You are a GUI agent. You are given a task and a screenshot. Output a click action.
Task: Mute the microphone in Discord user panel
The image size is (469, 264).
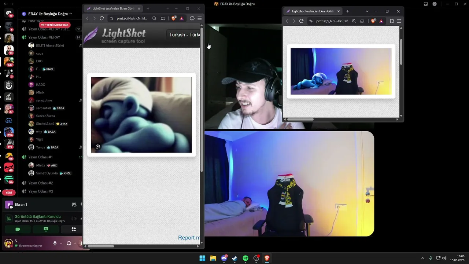55,243
